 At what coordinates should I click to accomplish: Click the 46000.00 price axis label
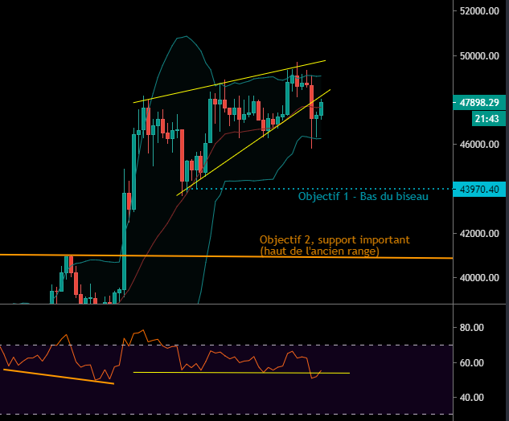(x=479, y=145)
